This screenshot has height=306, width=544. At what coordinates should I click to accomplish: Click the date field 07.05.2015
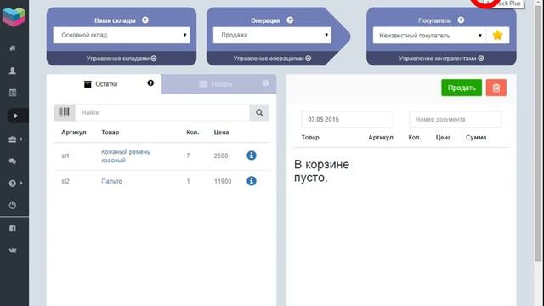point(348,119)
